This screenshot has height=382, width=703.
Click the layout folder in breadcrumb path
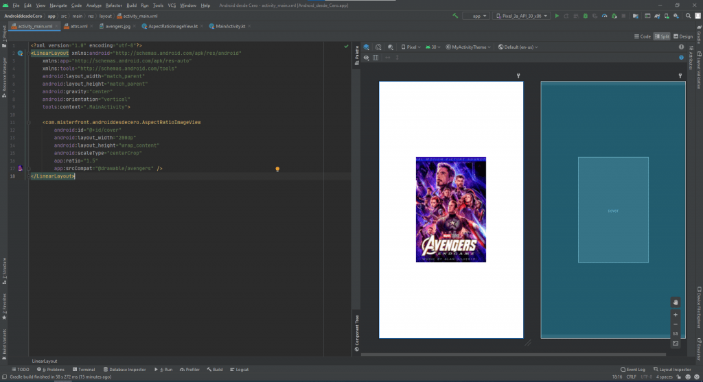coord(105,16)
